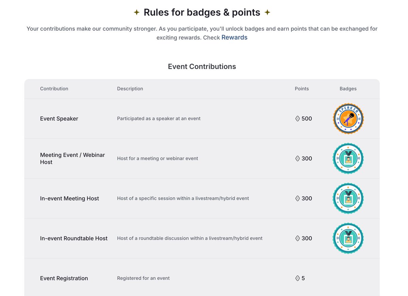Select the Event Speaker contribution name
Viewport: 408px width, 296px height.
(59, 119)
